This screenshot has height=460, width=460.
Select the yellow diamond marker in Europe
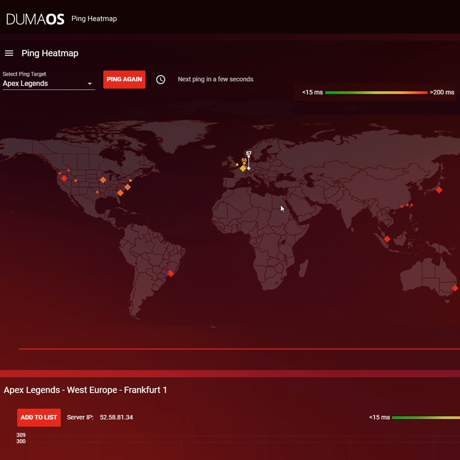click(x=243, y=168)
